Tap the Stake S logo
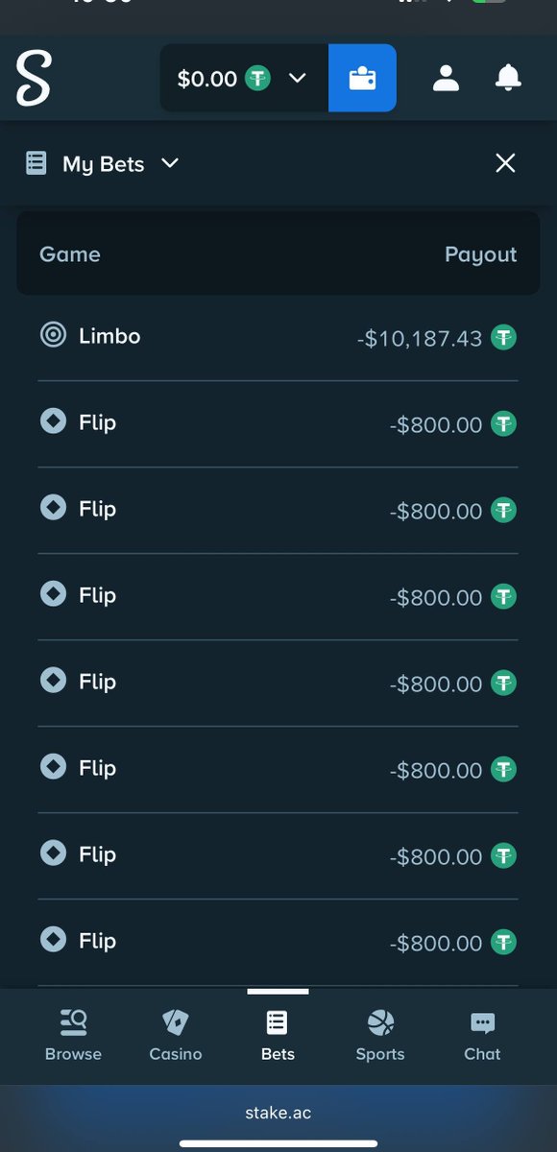This screenshot has width=557, height=1152. click(34, 79)
